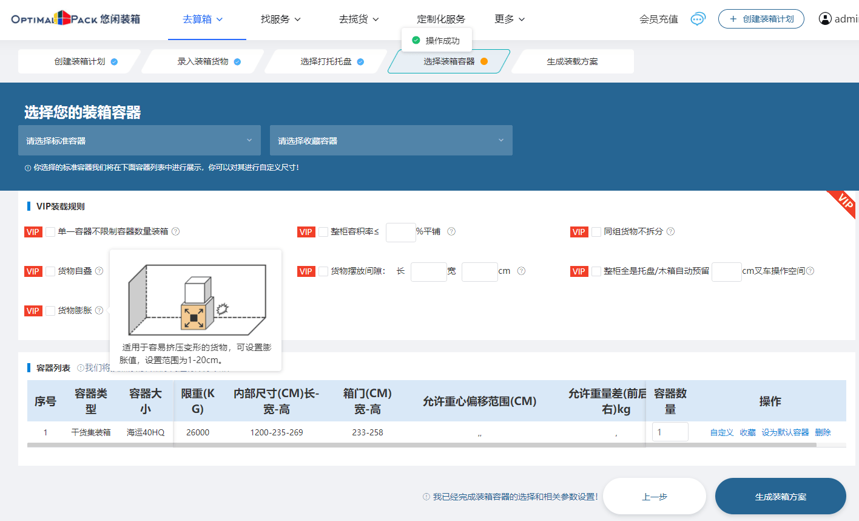The image size is (859, 521).
Task: Open the chat support bubble icon
Action: click(x=698, y=19)
